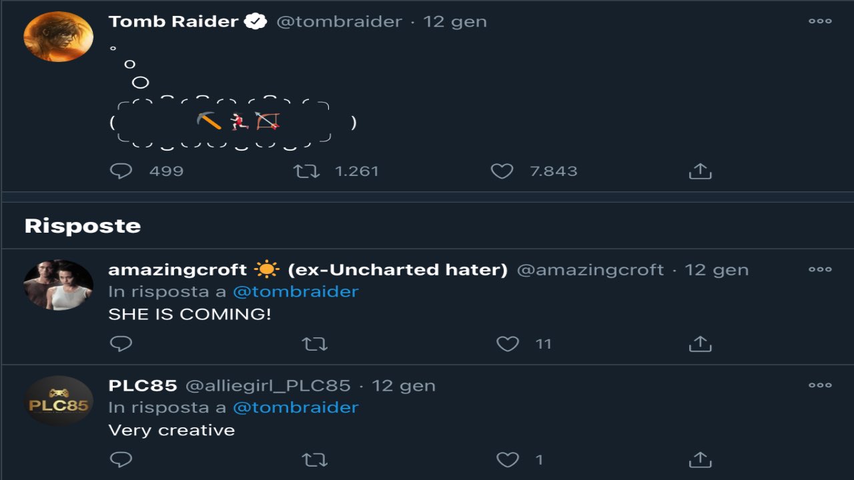This screenshot has height=480, width=854.
Task: Share amazingcroft's reply
Action: pyautogui.click(x=700, y=344)
